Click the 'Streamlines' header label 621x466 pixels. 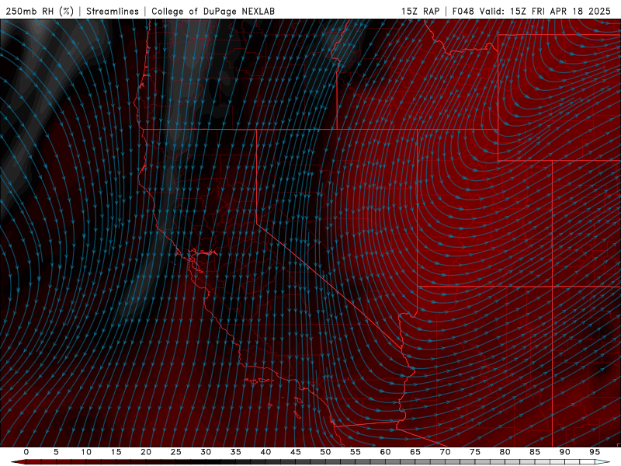[x=113, y=11]
